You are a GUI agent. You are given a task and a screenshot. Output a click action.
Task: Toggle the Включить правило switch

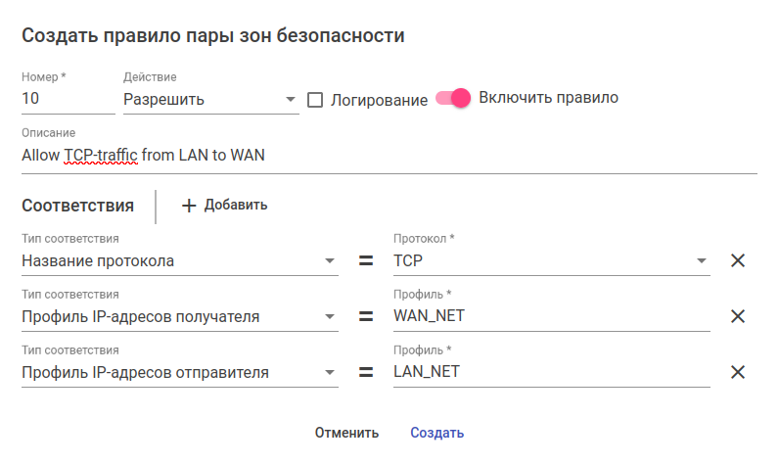click(x=454, y=98)
